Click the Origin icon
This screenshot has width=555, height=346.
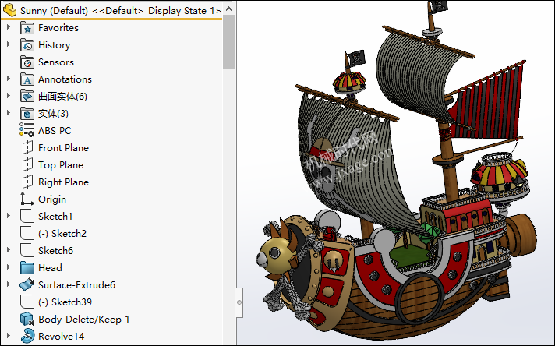pos(27,199)
